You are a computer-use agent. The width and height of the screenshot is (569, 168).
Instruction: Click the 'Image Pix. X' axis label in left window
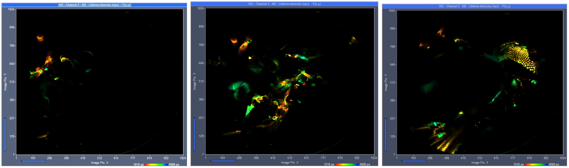point(100,163)
